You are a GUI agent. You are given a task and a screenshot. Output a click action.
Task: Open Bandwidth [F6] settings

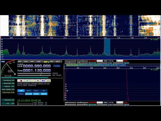point(8,83)
